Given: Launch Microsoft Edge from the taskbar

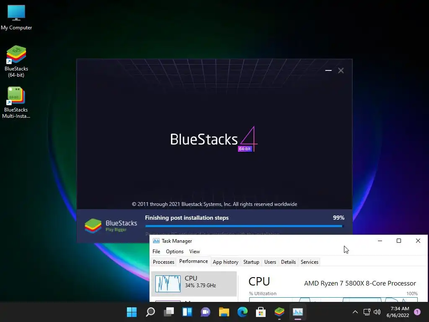Looking at the screenshot, I should 242,312.
